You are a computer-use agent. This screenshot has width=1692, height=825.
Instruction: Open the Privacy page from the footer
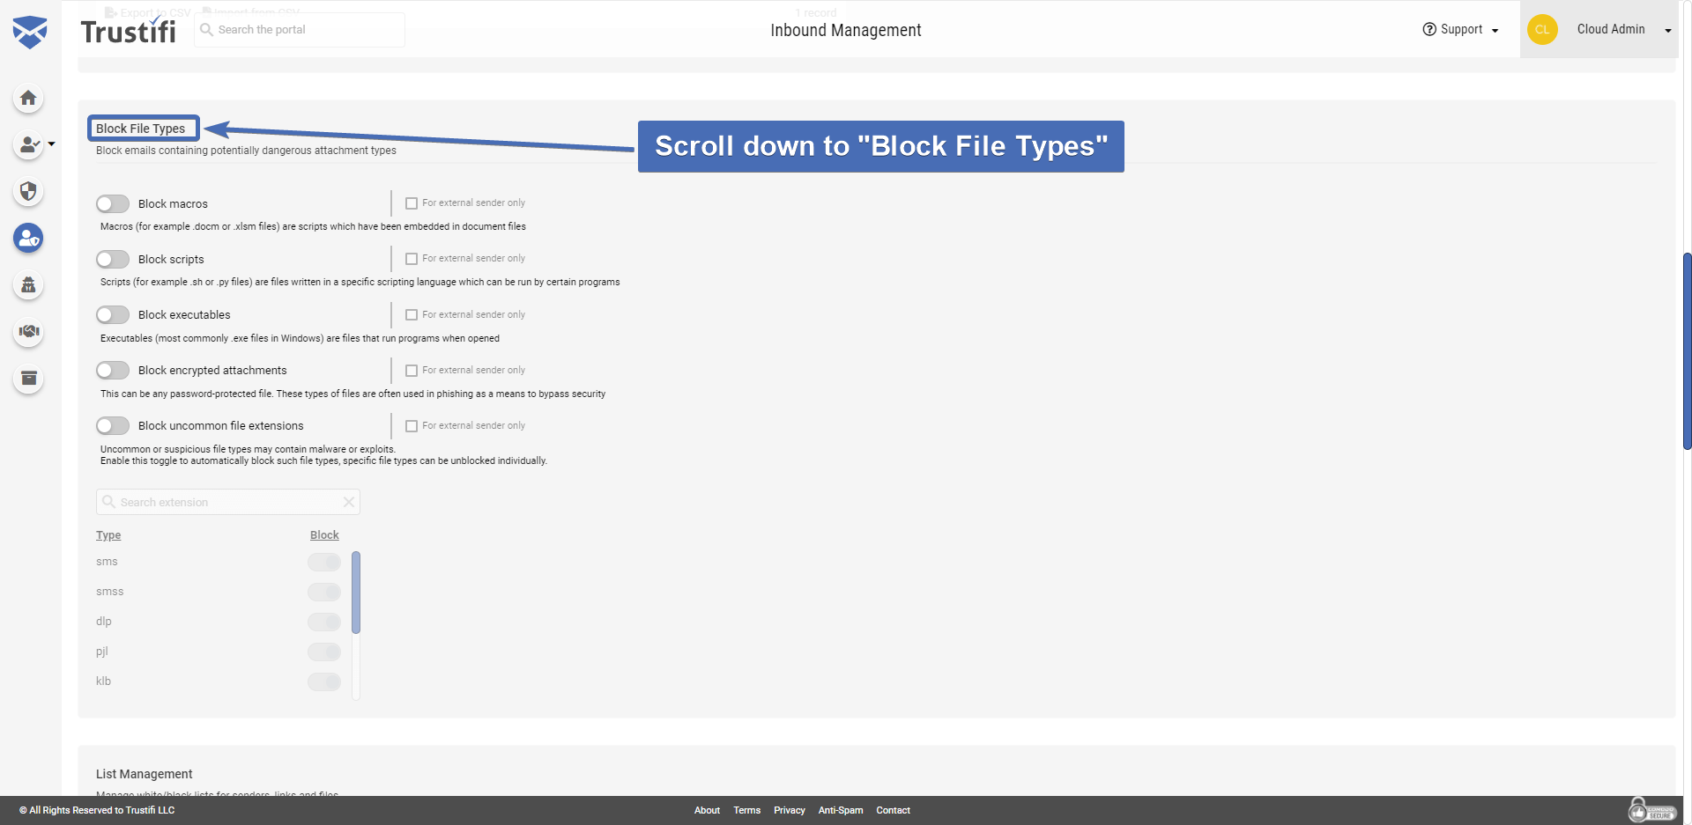(789, 810)
